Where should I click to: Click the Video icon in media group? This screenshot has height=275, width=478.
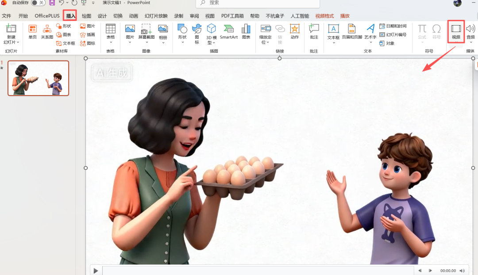click(456, 30)
